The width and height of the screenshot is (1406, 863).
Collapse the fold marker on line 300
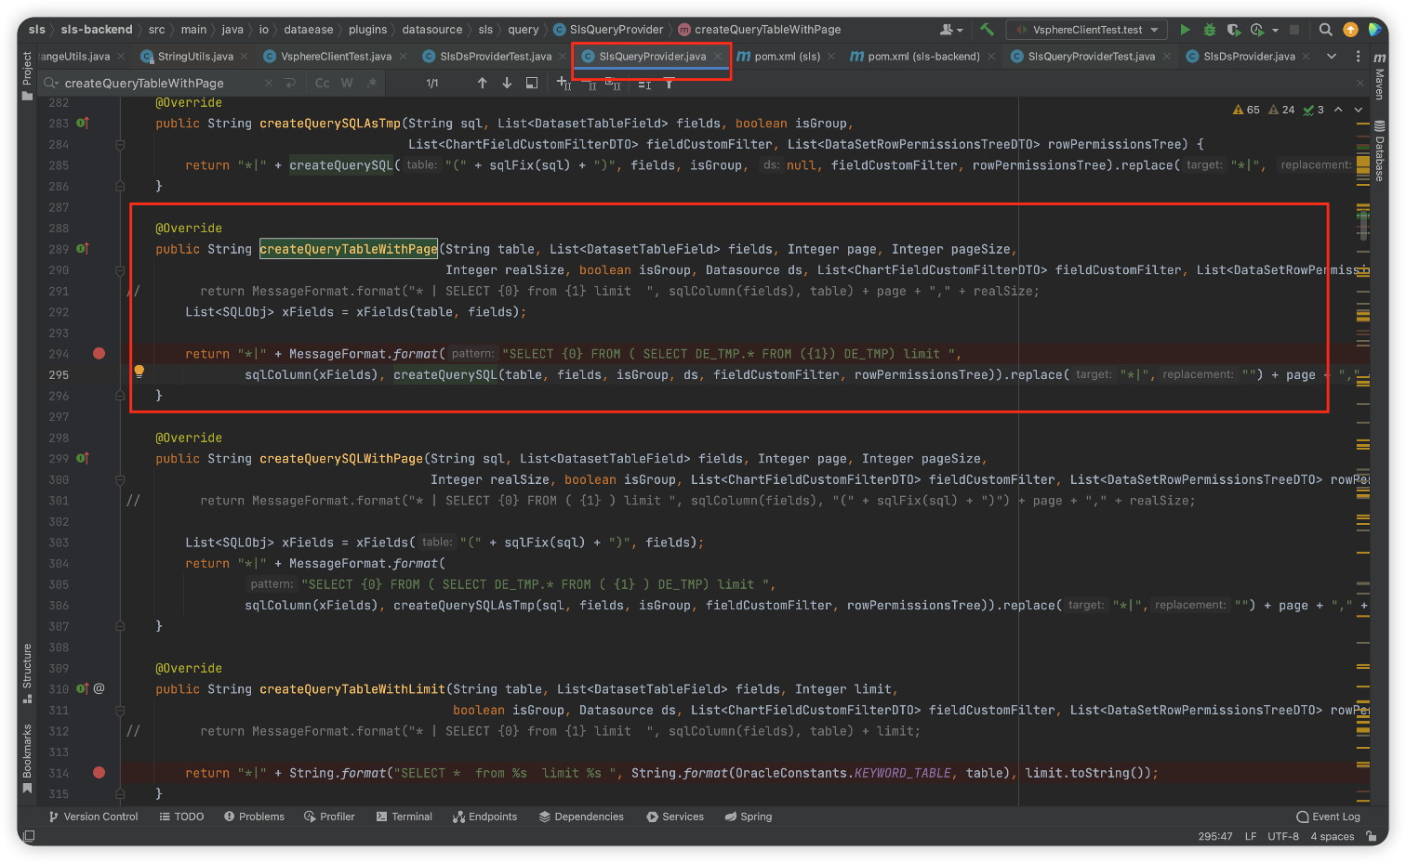pyautogui.click(x=120, y=479)
